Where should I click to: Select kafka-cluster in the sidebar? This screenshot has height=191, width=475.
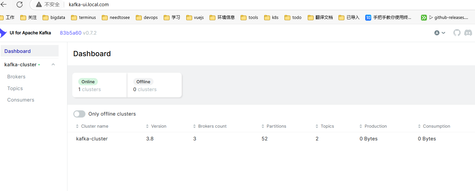click(20, 64)
